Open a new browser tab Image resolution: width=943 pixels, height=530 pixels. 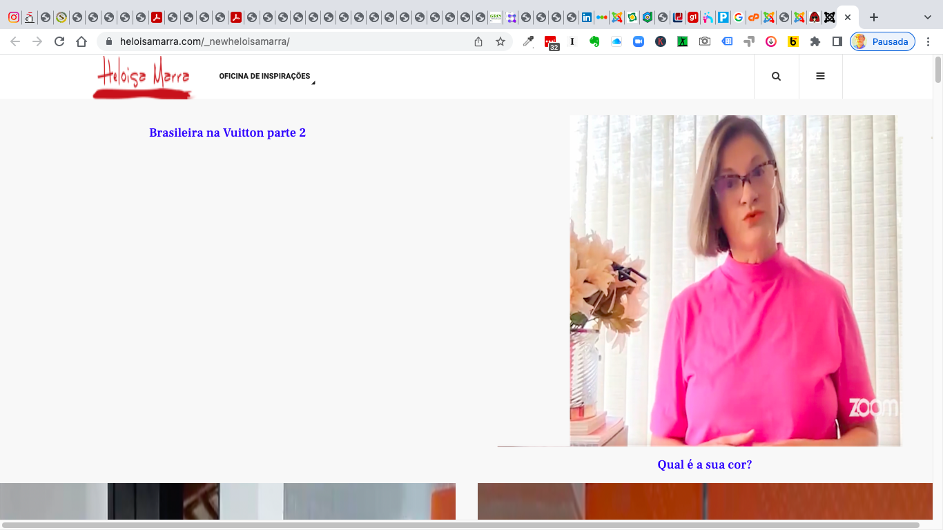click(x=874, y=17)
